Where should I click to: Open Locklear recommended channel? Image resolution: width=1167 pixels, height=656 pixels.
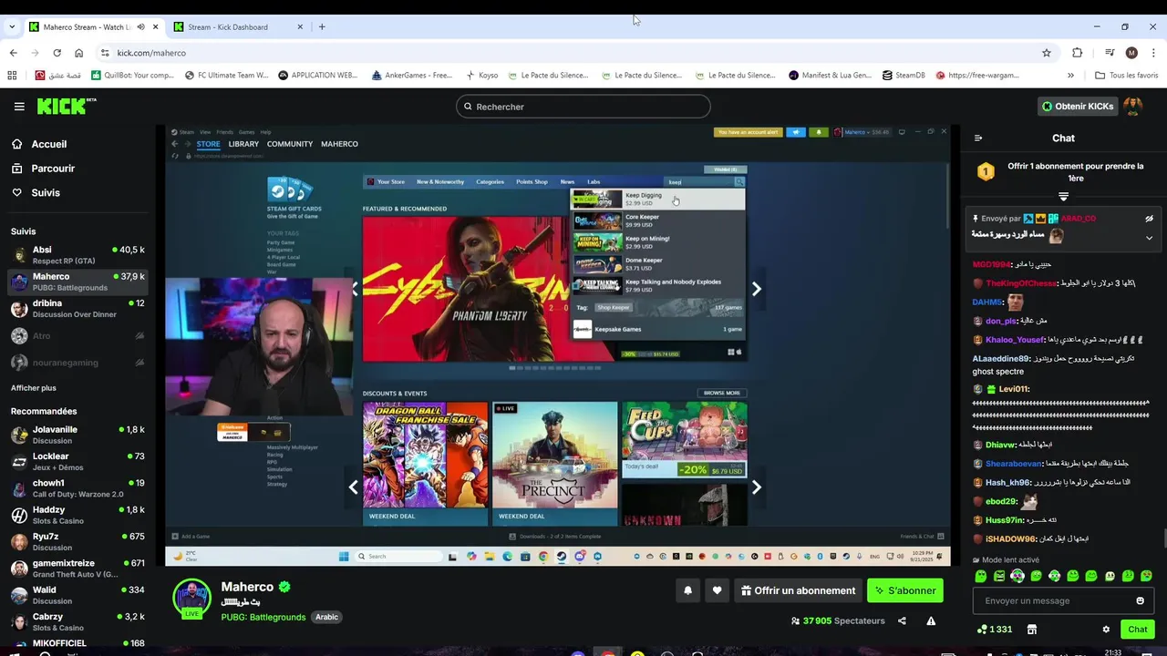[x=77, y=462]
